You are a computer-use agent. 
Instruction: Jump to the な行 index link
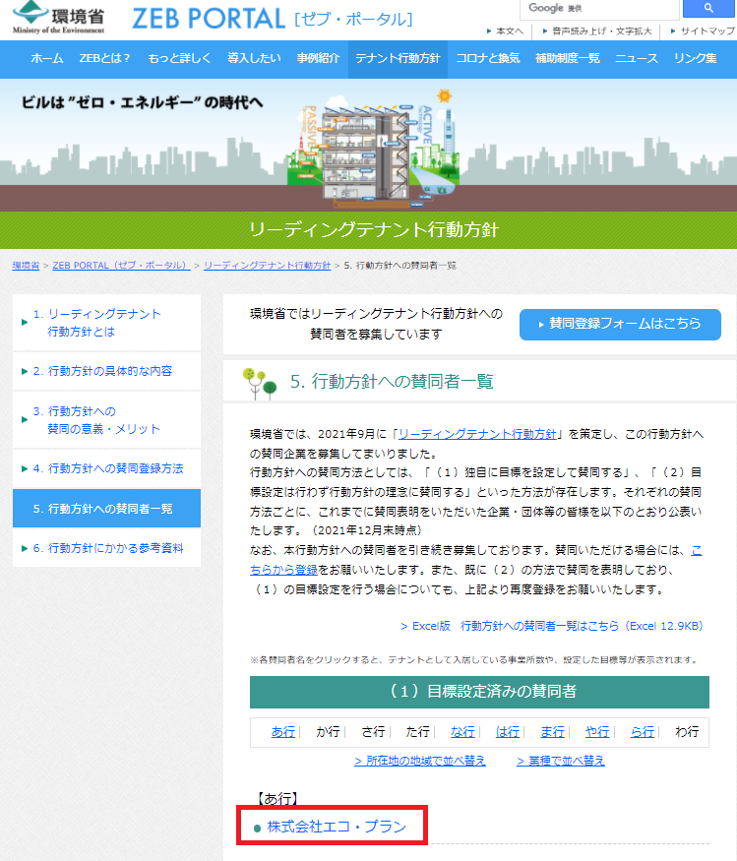462,732
